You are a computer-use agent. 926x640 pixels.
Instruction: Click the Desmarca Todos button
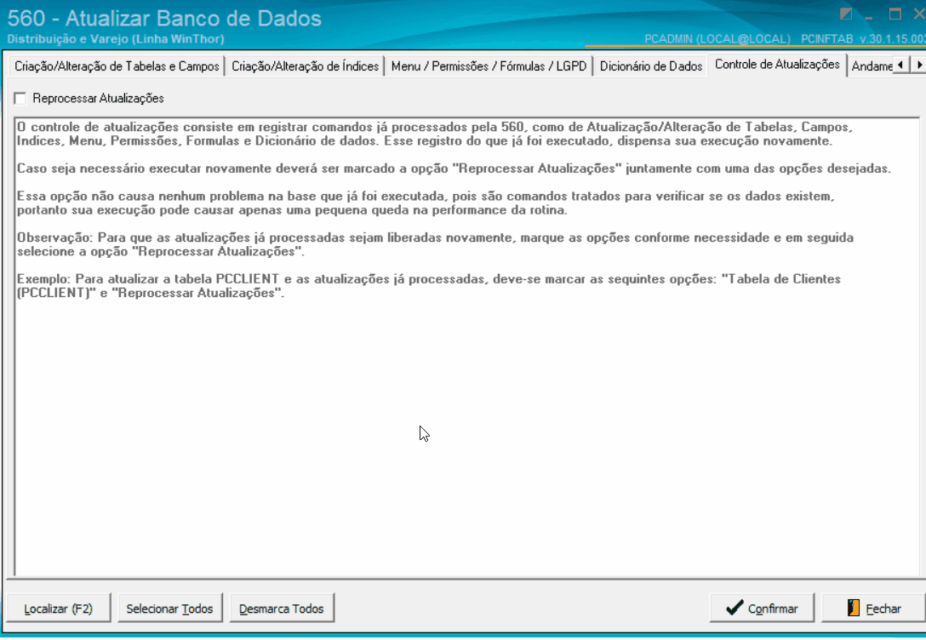coord(282,609)
